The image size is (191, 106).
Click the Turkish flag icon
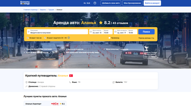point(71,76)
